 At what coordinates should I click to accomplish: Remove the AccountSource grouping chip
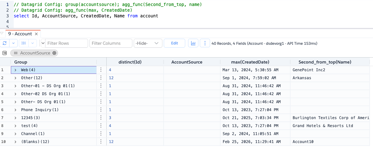pyautogui.click(x=54, y=53)
